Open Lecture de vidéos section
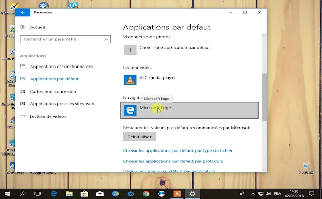This screenshot has width=322, height=199. coord(48,116)
